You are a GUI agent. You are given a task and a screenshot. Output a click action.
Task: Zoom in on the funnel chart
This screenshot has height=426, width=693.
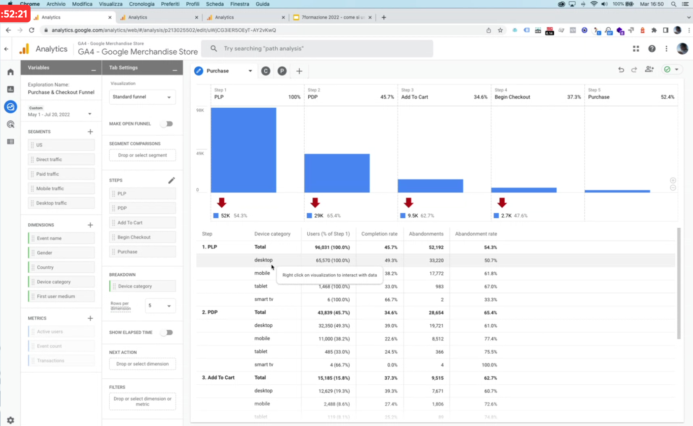(673, 180)
